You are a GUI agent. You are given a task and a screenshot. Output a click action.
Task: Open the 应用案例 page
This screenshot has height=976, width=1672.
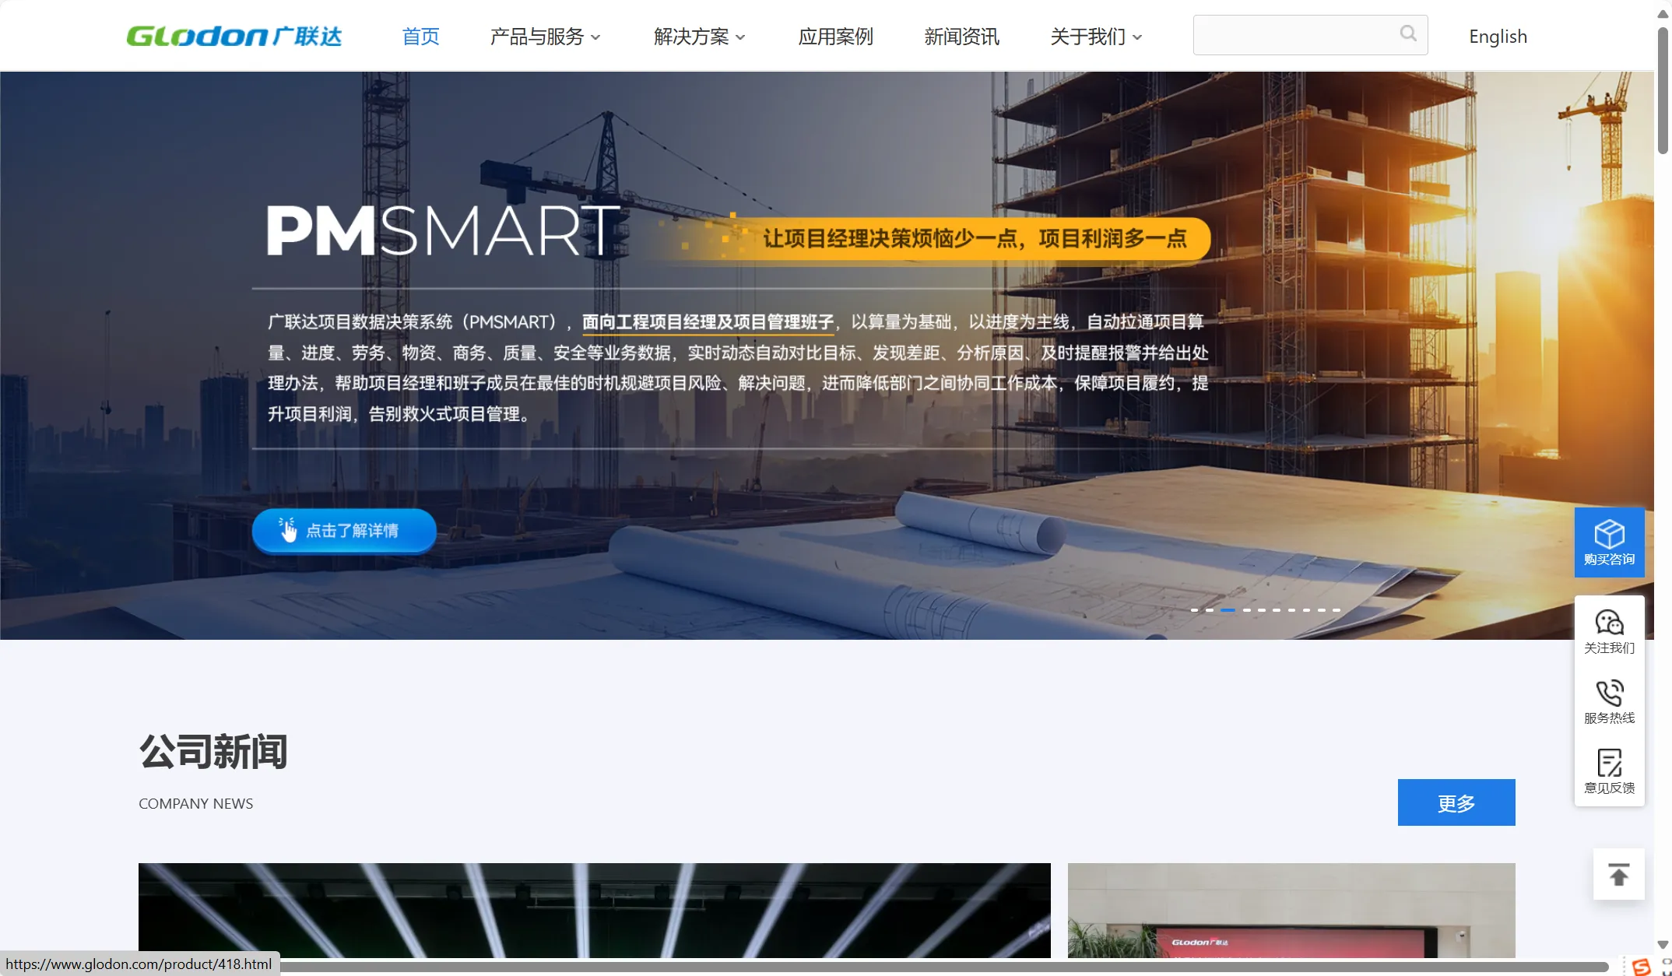tap(835, 37)
